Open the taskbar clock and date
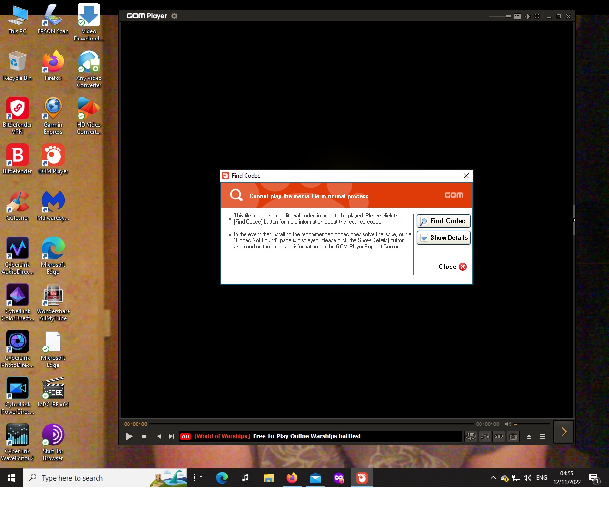609x514 pixels. click(x=567, y=478)
